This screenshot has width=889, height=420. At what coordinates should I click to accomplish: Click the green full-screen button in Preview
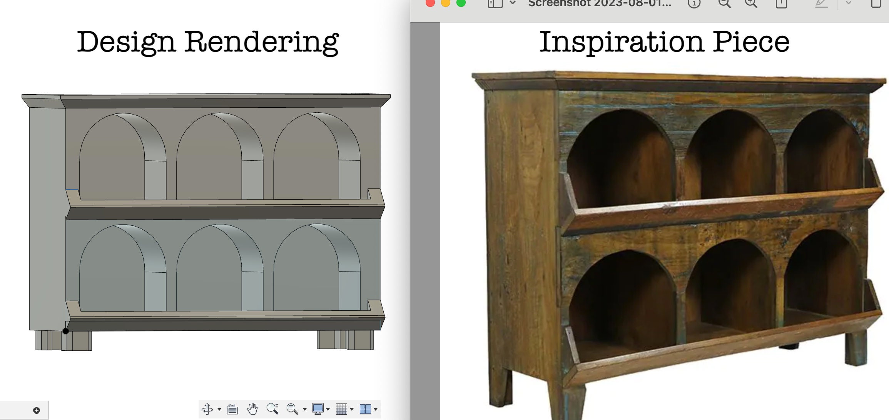[x=461, y=3]
